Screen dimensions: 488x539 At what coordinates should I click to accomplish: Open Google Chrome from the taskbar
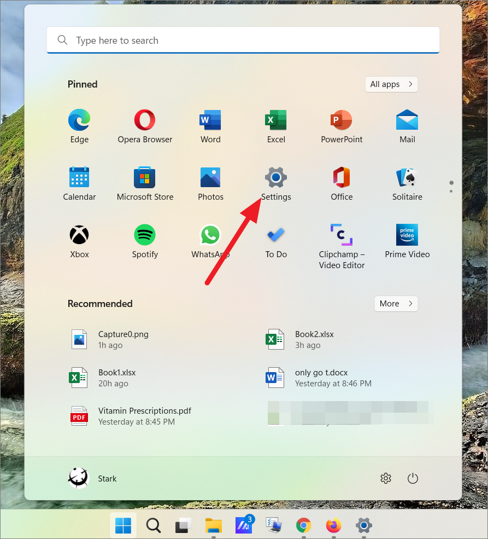tap(303, 525)
